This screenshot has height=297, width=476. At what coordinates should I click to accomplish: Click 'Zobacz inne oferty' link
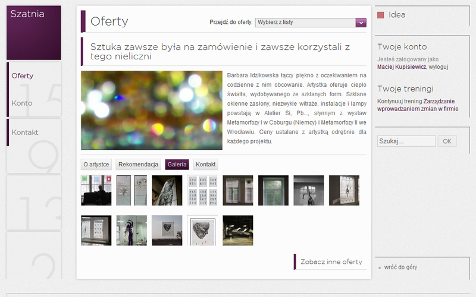point(331,262)
